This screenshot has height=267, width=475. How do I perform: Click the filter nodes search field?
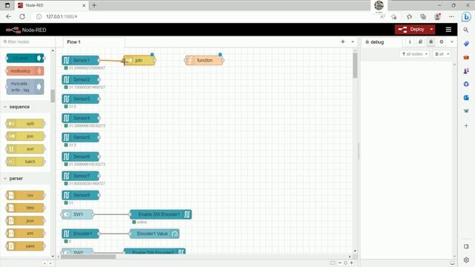point(28,42)
